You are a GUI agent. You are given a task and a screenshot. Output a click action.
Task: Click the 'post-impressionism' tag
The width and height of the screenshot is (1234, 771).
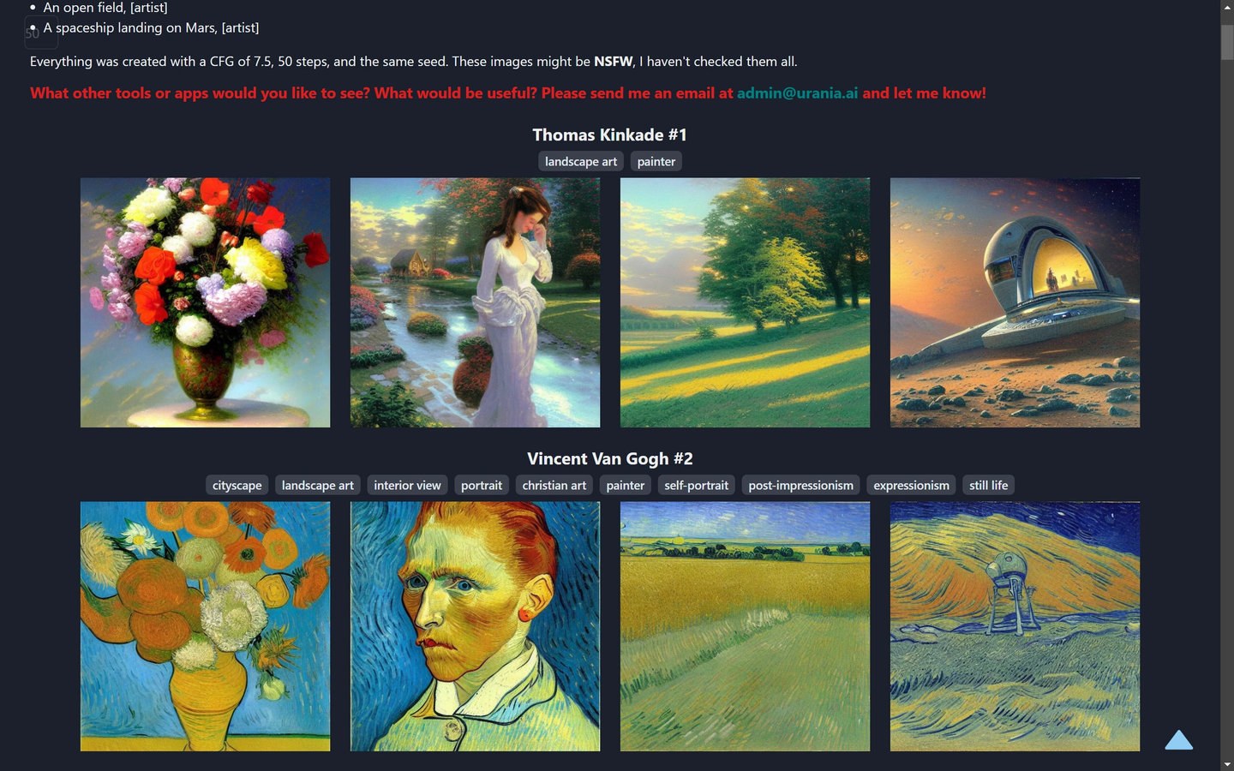tap(801, 485)
